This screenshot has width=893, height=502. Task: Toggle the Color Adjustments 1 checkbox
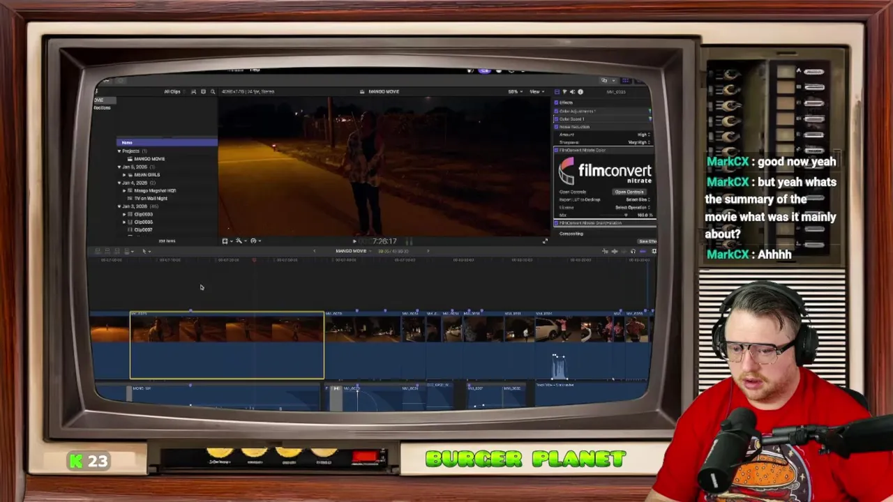pyautogui.click(x=557, y=111)
